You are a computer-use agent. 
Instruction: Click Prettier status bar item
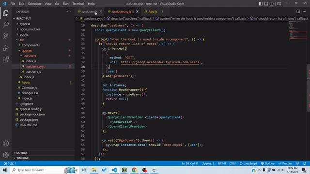click(x=285, y=163)
